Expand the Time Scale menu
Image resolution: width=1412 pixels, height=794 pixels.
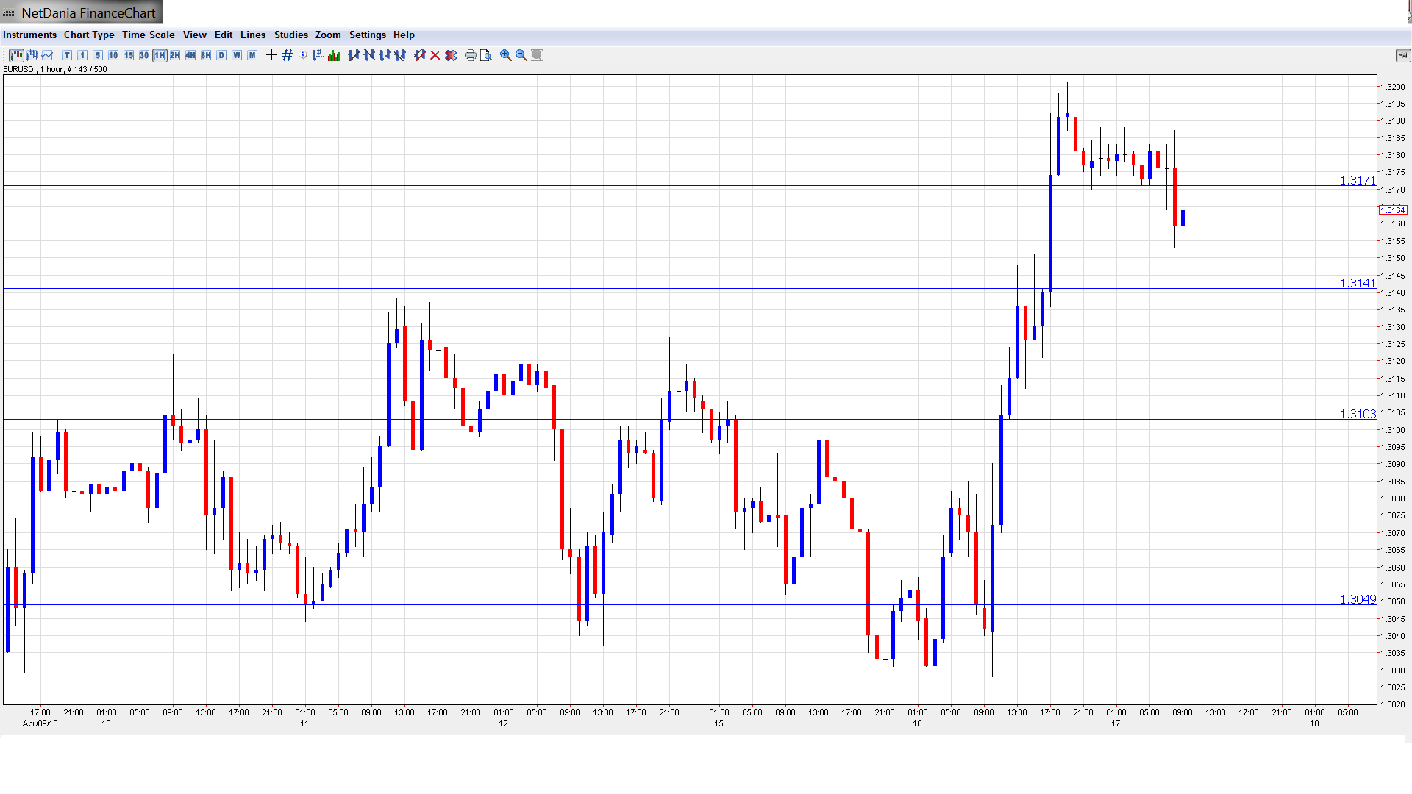pos(148,35)
